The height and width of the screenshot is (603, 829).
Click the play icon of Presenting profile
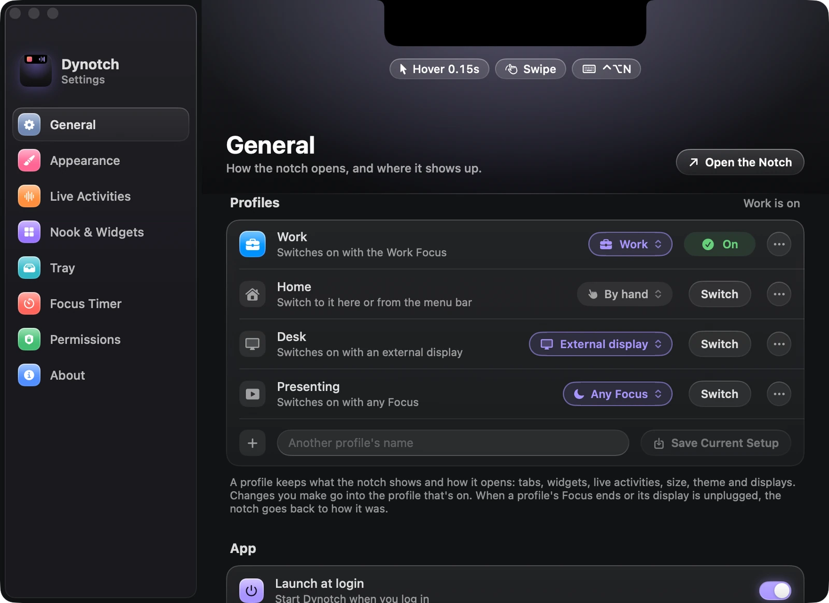tap(252, 394)
